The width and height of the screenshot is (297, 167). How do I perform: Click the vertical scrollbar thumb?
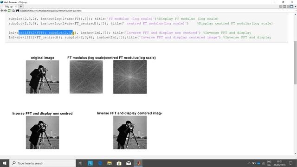(295, 63)
